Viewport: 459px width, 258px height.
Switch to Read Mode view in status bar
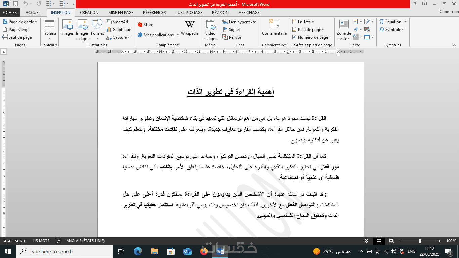[x=366, y=241]
